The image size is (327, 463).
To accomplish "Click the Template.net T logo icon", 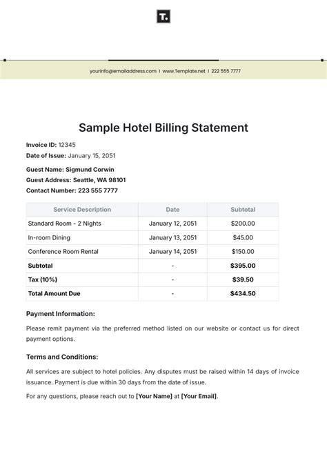I will coord(163,17).
